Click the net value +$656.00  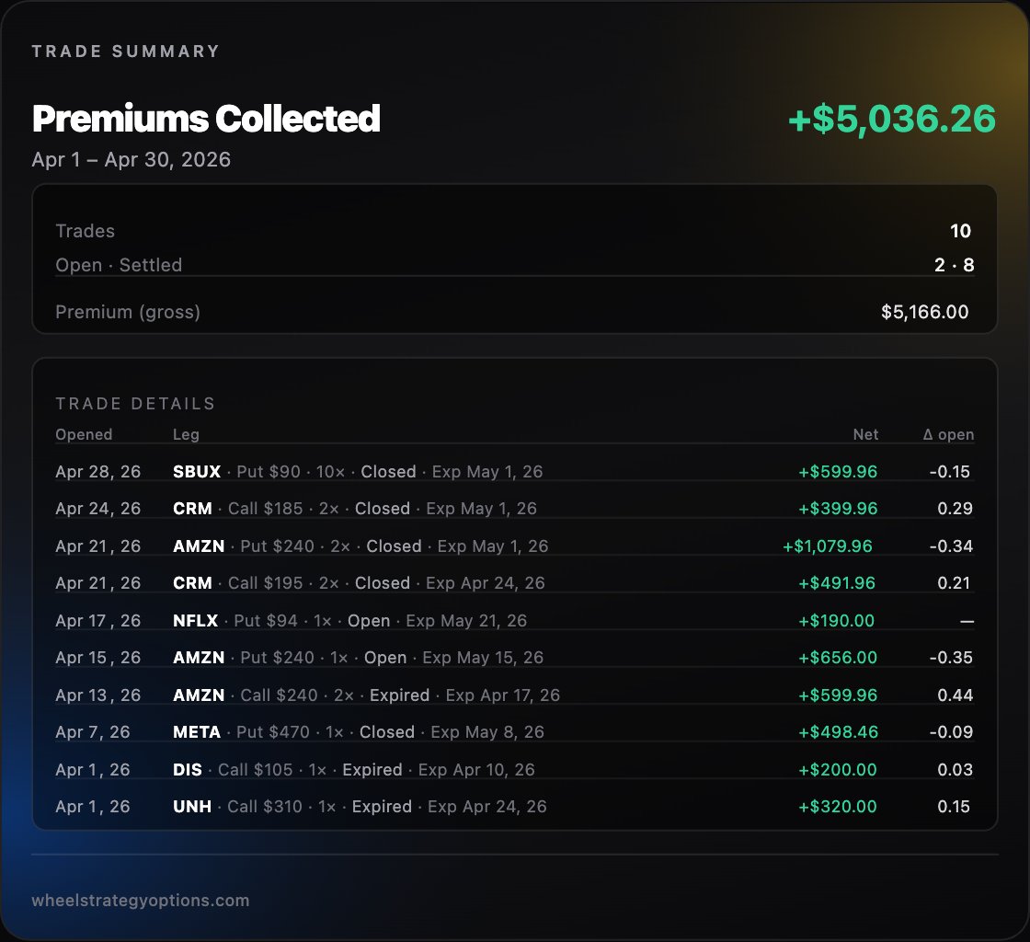[838, 658]
